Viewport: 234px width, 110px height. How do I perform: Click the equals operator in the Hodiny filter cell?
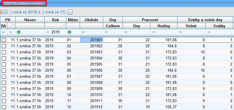[154, 32]
